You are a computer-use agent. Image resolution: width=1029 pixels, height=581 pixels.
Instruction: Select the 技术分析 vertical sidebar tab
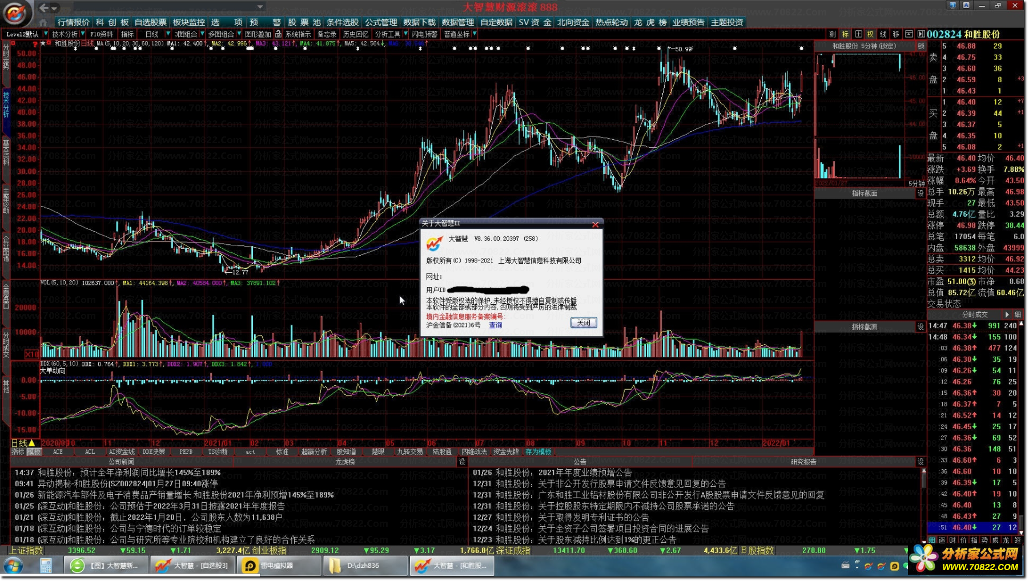[x=6, y=104]
